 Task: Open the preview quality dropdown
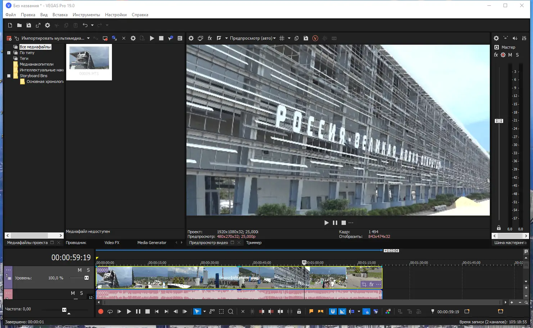[x=253, y=38]
